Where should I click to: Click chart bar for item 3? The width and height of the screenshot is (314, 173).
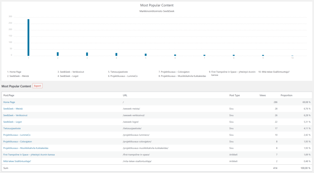click(x=87, y=54)
